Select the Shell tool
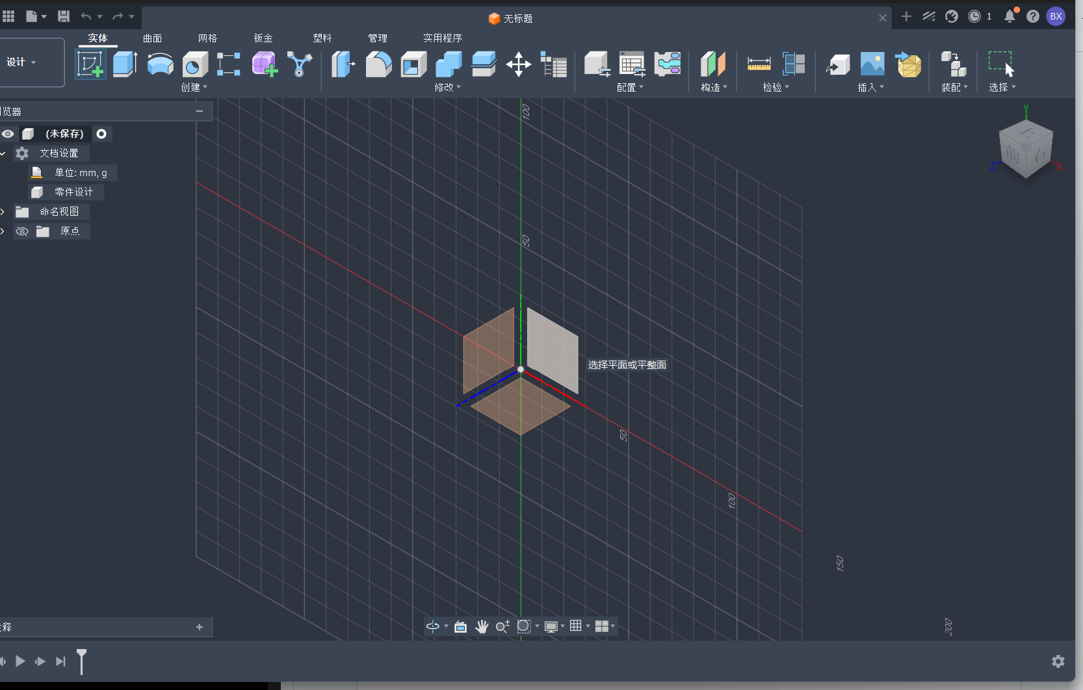 coord(413,64)
